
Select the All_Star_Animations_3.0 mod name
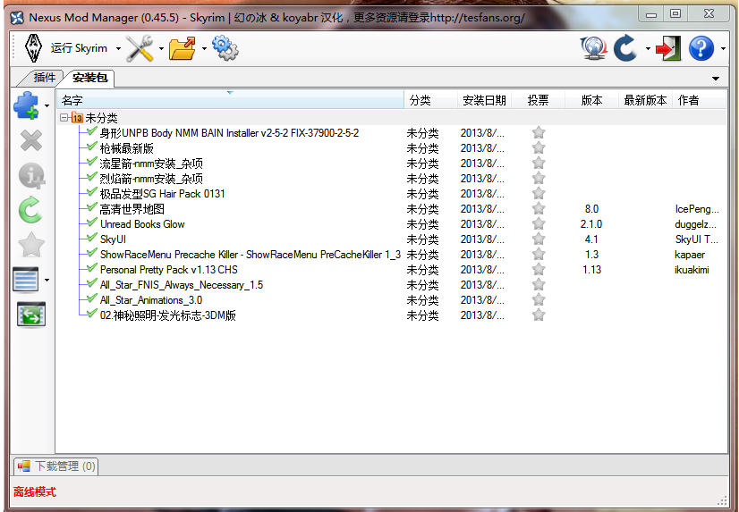151,300
